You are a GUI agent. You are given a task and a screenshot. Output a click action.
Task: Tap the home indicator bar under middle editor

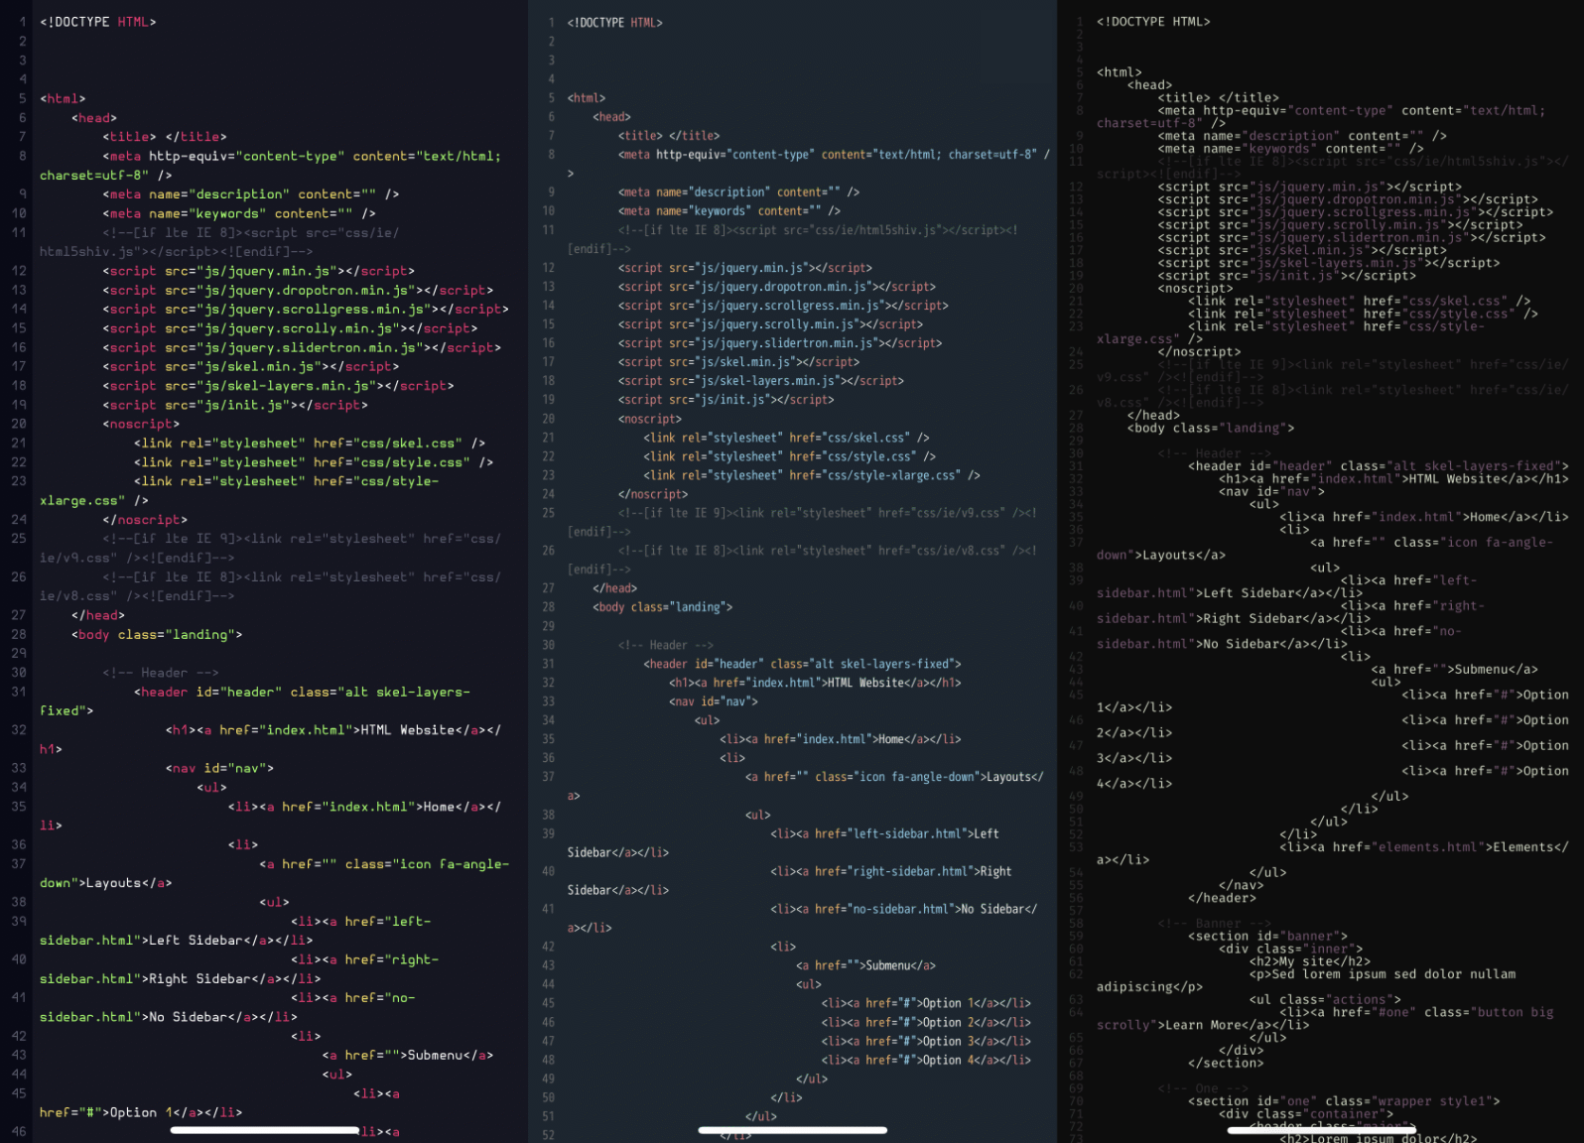pyautogui.click(x=792, y=1130)
